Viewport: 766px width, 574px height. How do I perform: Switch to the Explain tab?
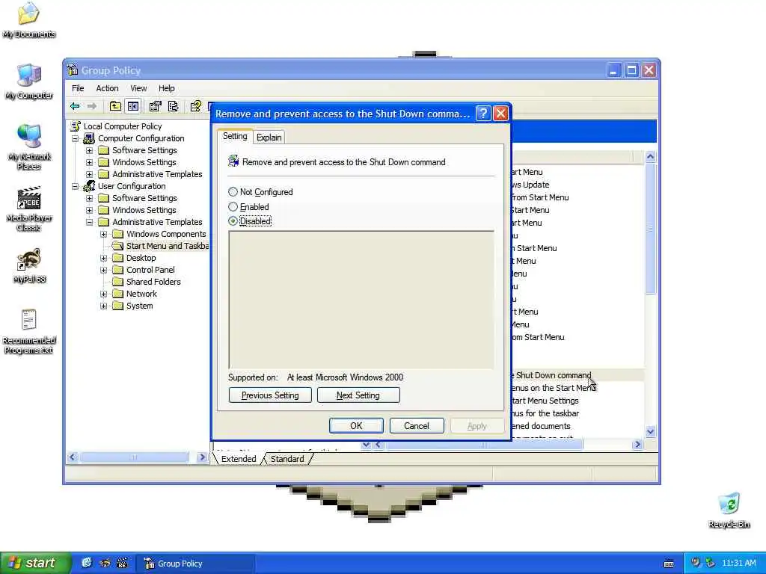pyautogui.click(x=269, y=138)
